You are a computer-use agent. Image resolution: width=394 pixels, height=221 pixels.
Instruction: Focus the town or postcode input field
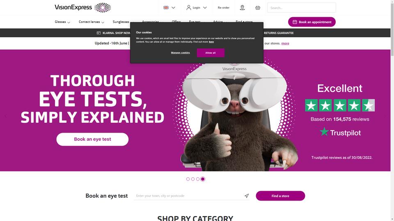[x=188, y=196]
